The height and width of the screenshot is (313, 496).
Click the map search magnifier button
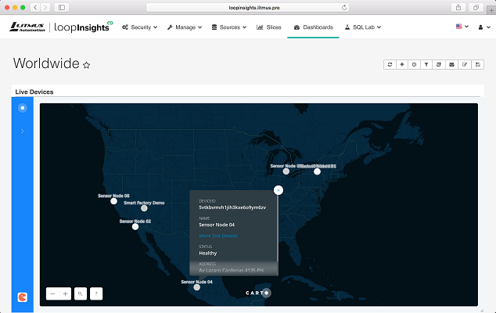81,293
